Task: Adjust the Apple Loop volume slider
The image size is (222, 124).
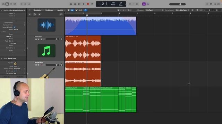Action: [52, 65]
